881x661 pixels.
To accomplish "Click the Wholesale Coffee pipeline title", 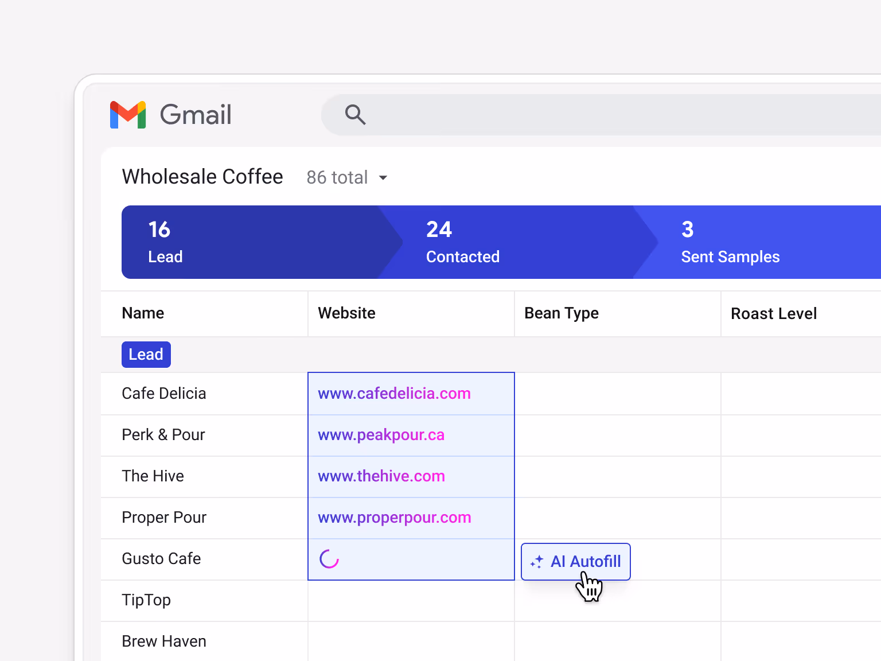I will pyautogui.click(x=202, y=177).
